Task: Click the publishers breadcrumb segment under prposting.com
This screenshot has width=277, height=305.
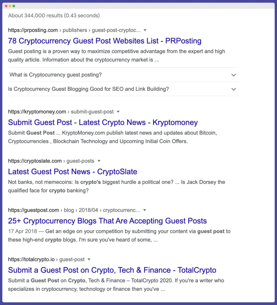Action: point(75,30)
